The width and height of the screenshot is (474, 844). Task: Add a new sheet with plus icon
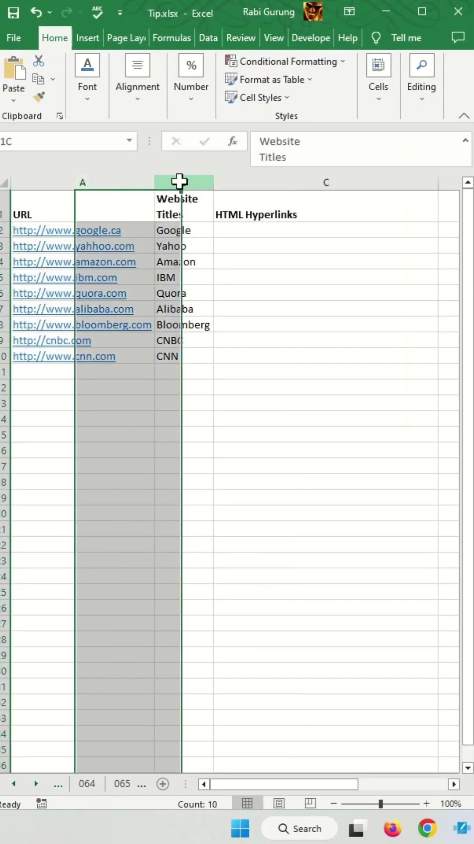coord(163,784)
